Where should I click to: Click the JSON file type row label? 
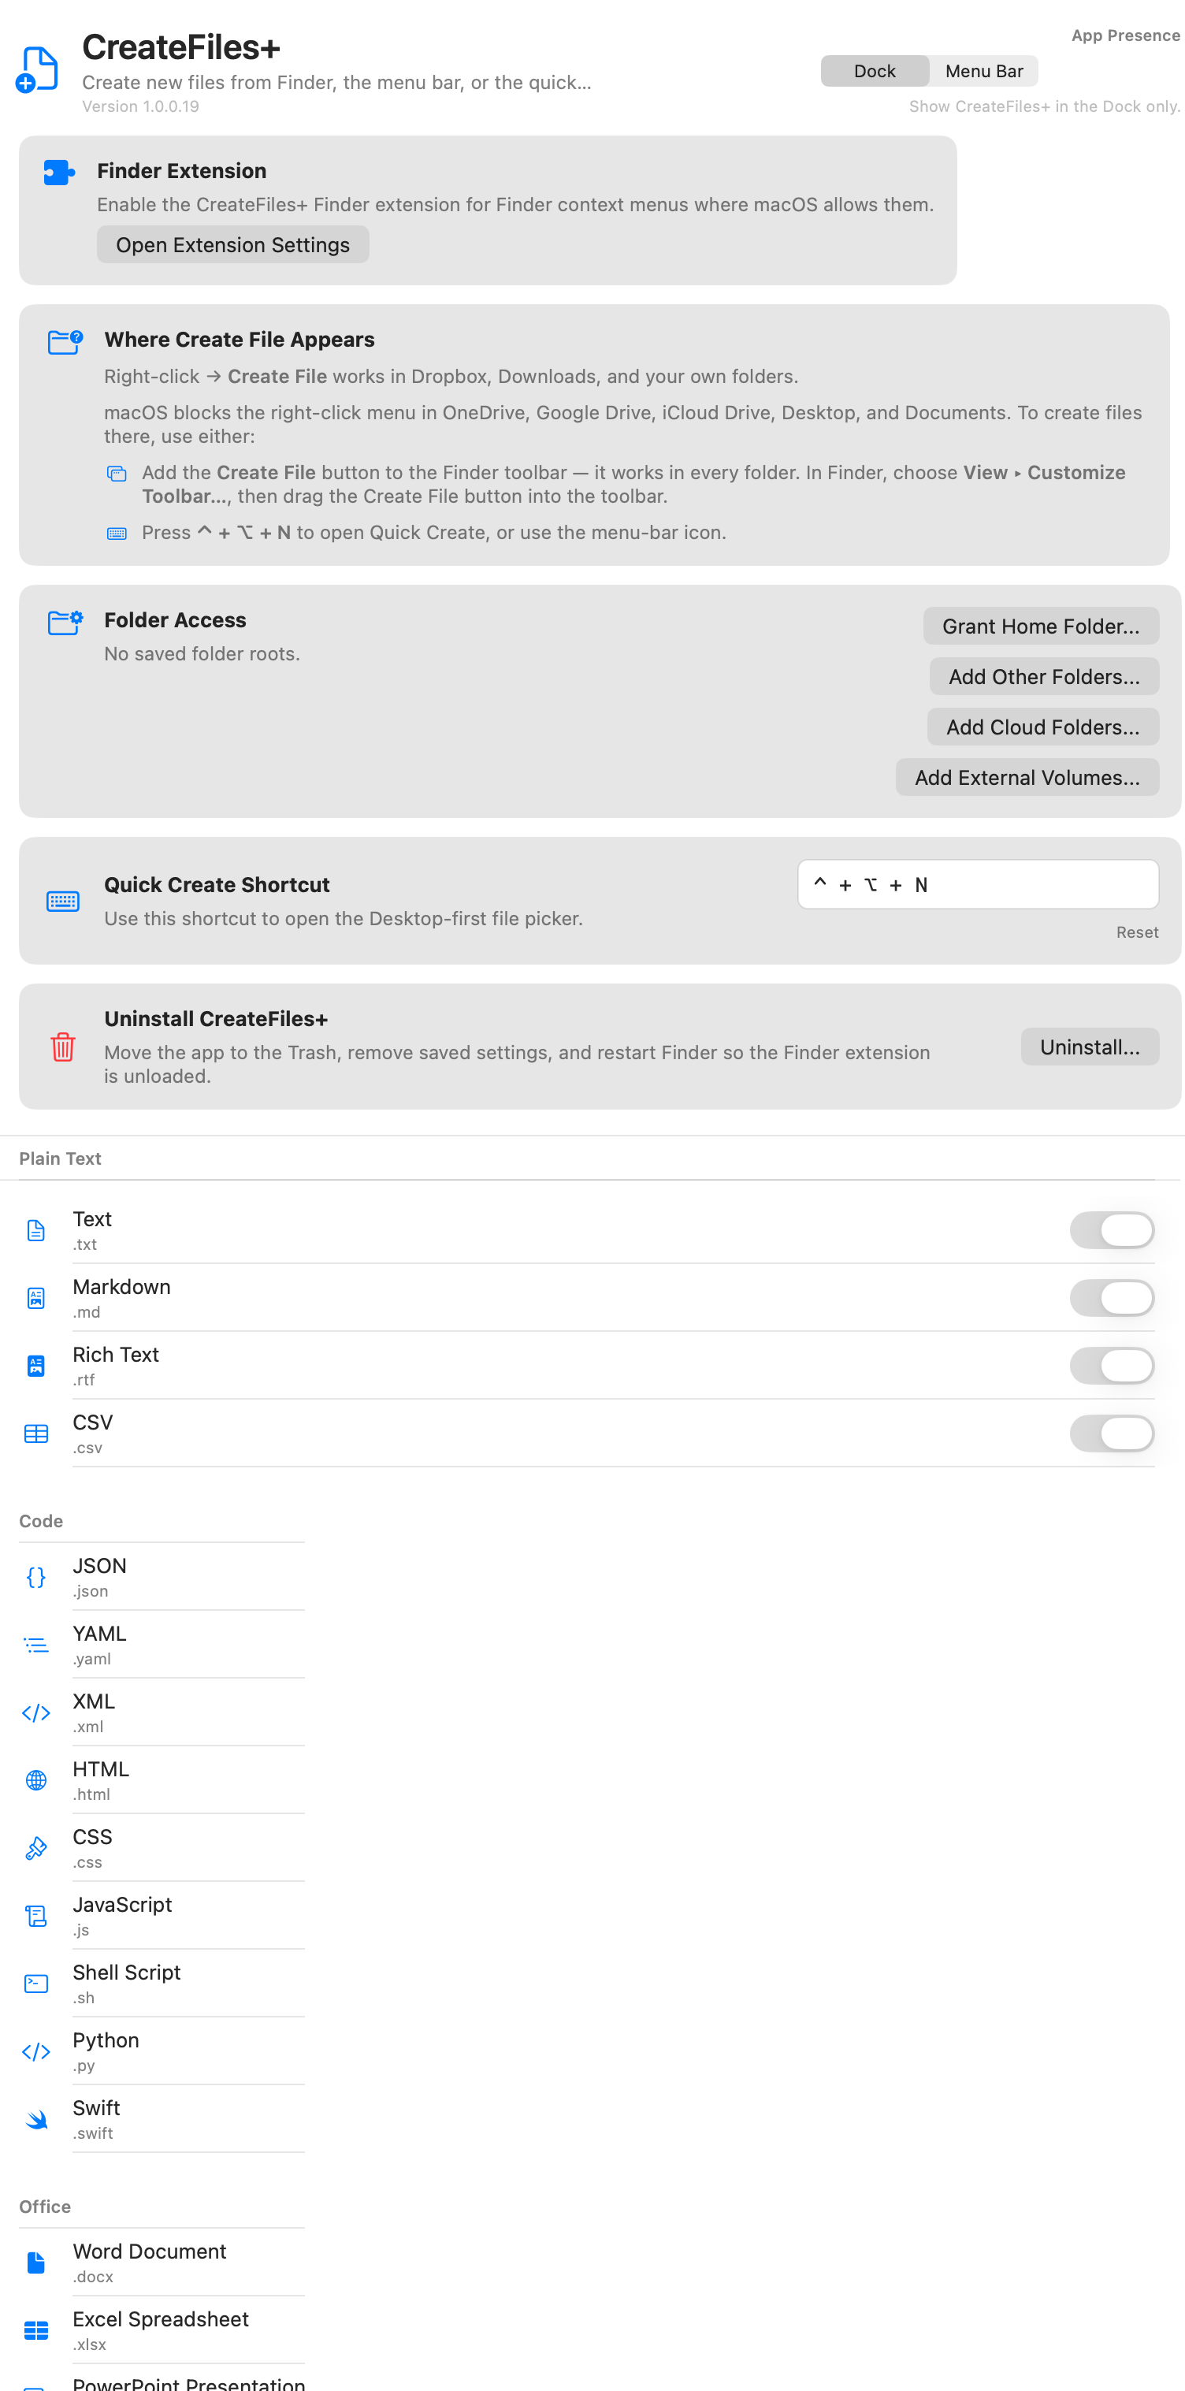pos(99,1566)
